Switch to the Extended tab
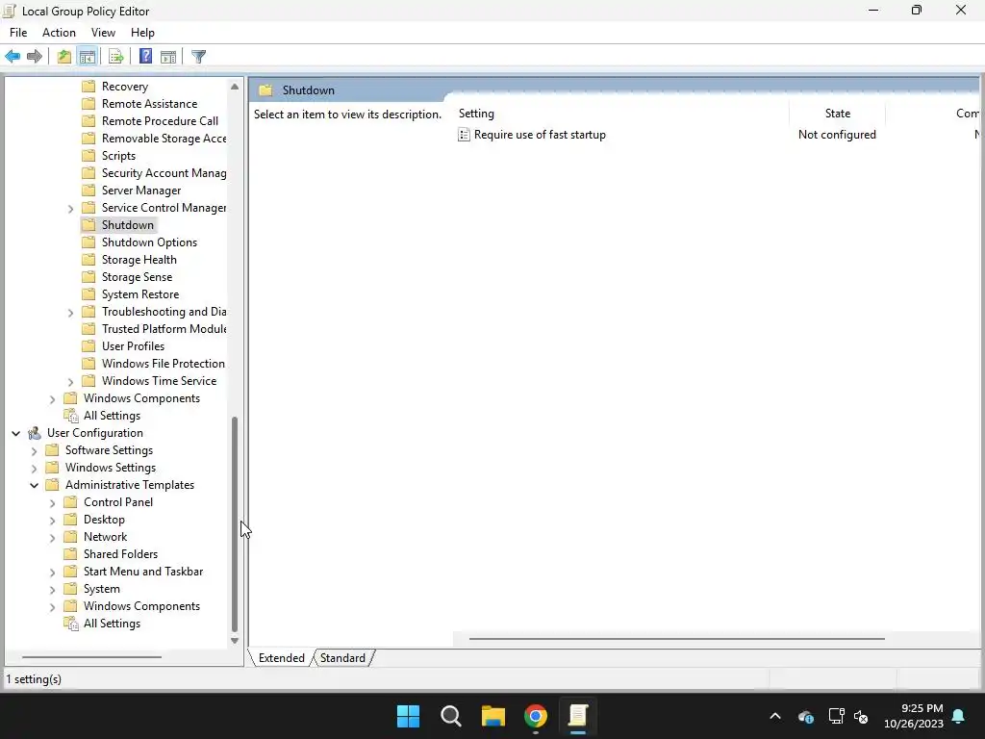The image size is (985, 739). [x=282, y=658]
